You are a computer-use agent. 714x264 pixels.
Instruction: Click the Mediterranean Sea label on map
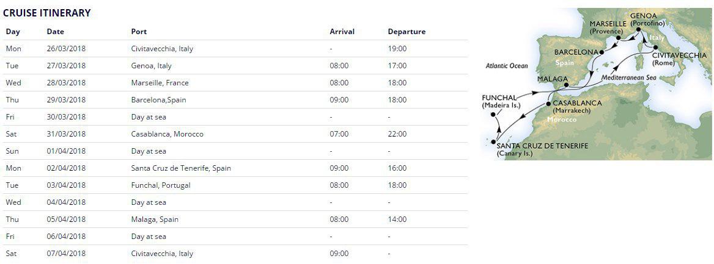[628, 79]
